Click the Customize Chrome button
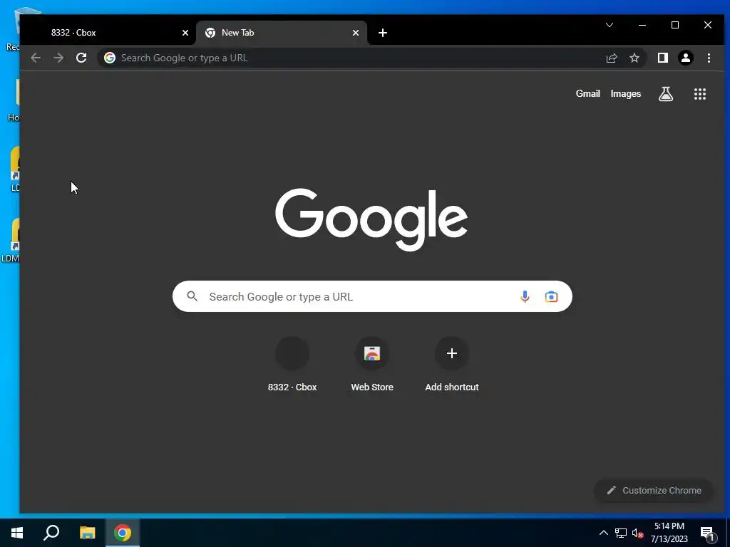The height and width of the screenshot is (547, 730). tap(654, 490)
